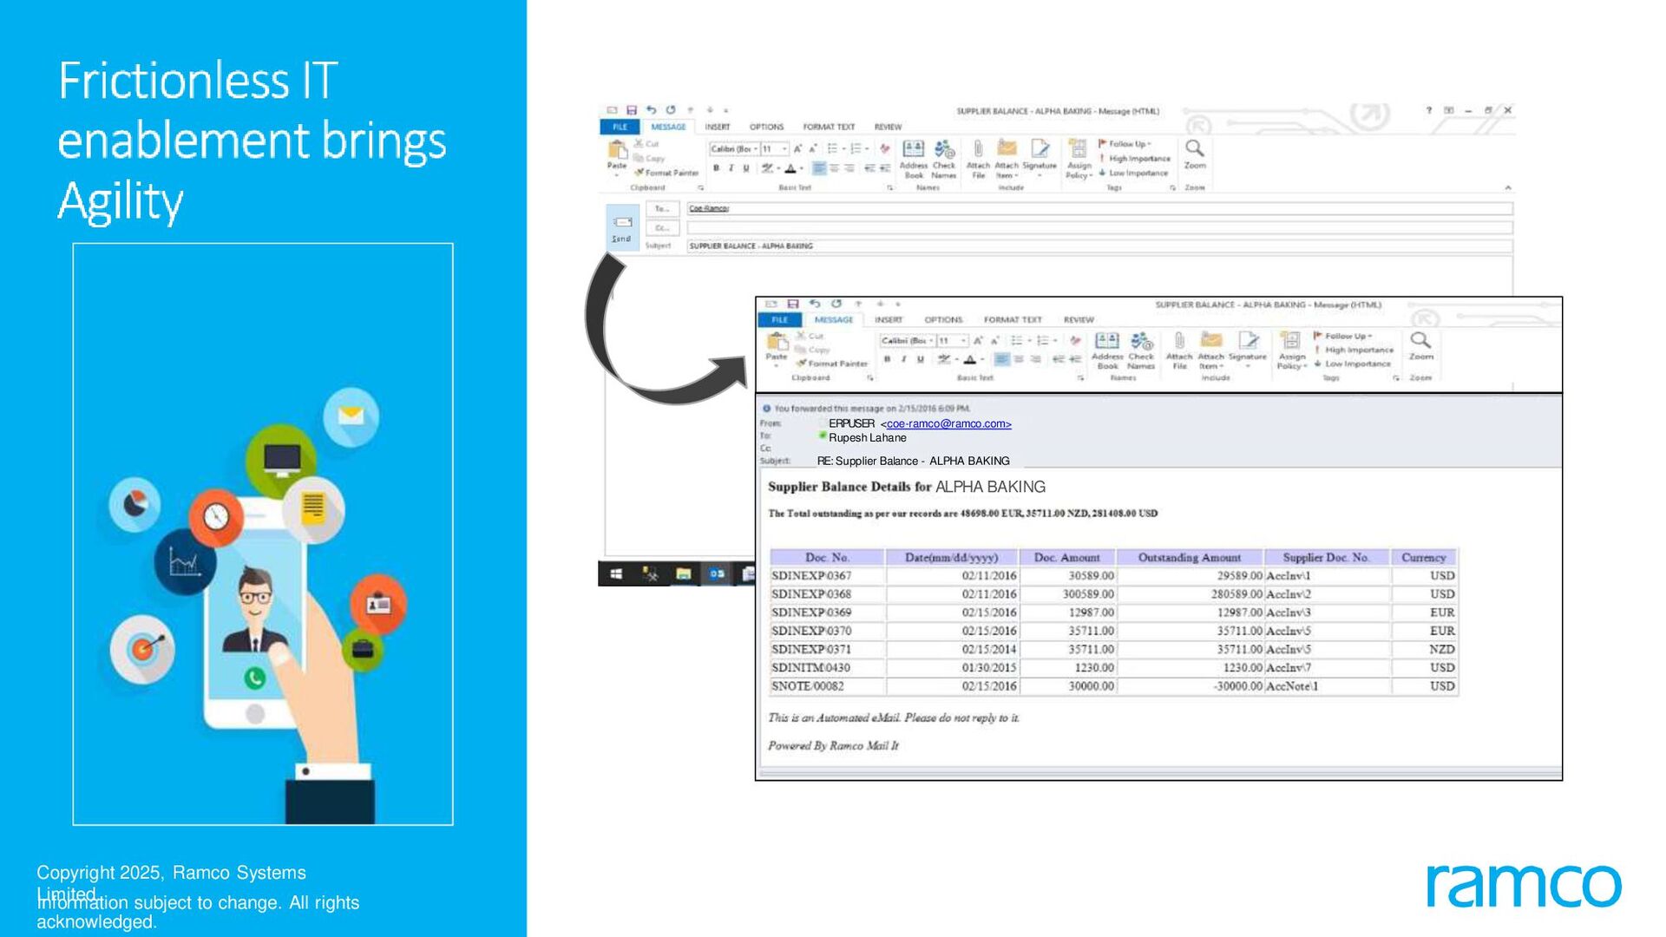Screen dimensions: 1666x937
Task: Select recipient Rupesh Lahane
Action: click(867, 438)
